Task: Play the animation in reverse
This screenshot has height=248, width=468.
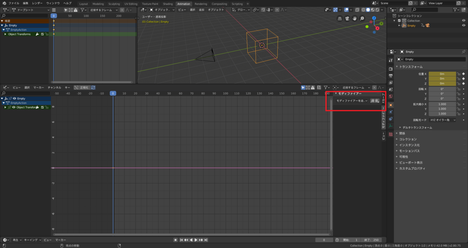Action: click(x=191, y=240)
